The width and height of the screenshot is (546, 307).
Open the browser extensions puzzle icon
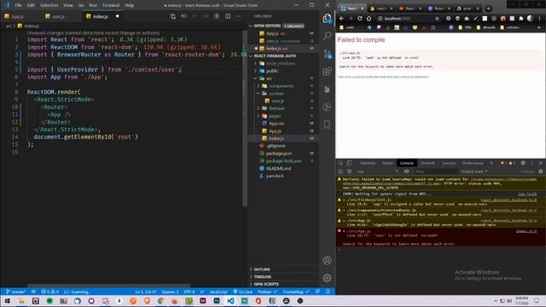521,19
